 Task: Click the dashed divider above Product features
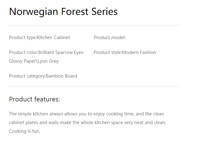[94, 87]
